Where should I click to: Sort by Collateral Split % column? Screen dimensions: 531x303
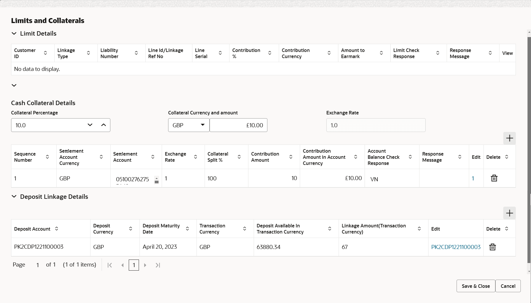coord(239,157)
